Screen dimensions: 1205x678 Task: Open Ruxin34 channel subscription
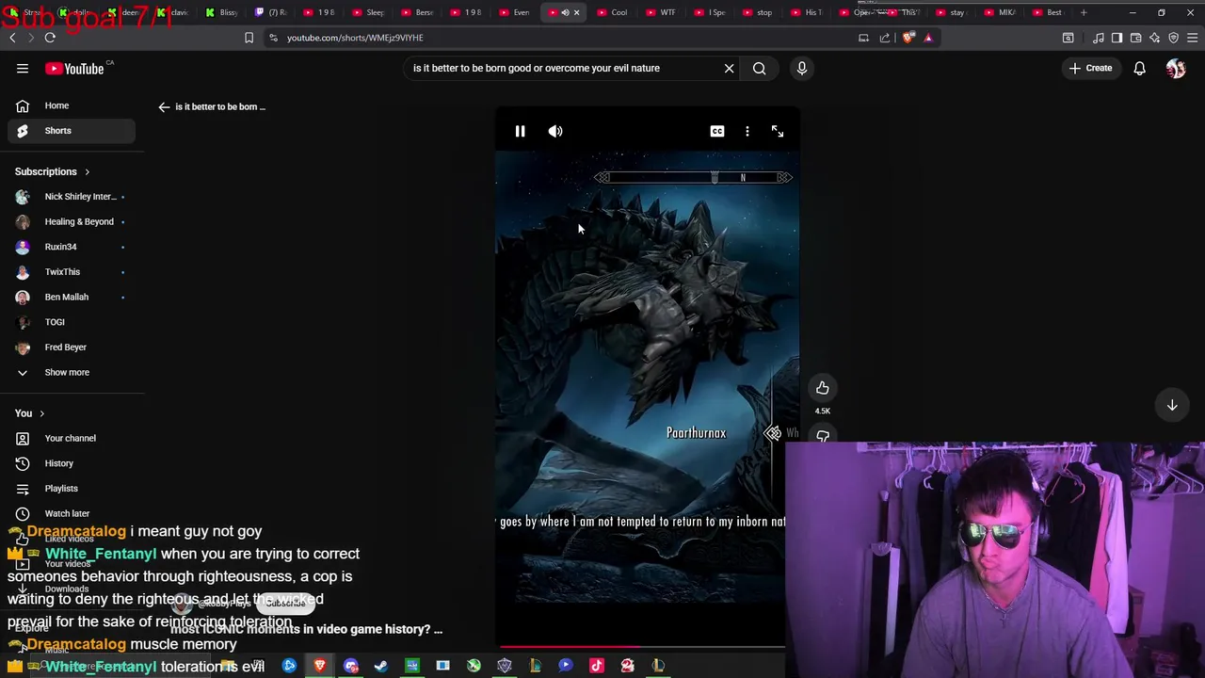[x=72, y=247]
